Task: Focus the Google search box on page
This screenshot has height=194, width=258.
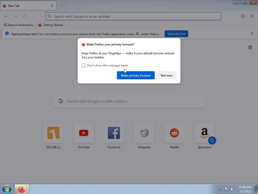Action: pos(129,101)
